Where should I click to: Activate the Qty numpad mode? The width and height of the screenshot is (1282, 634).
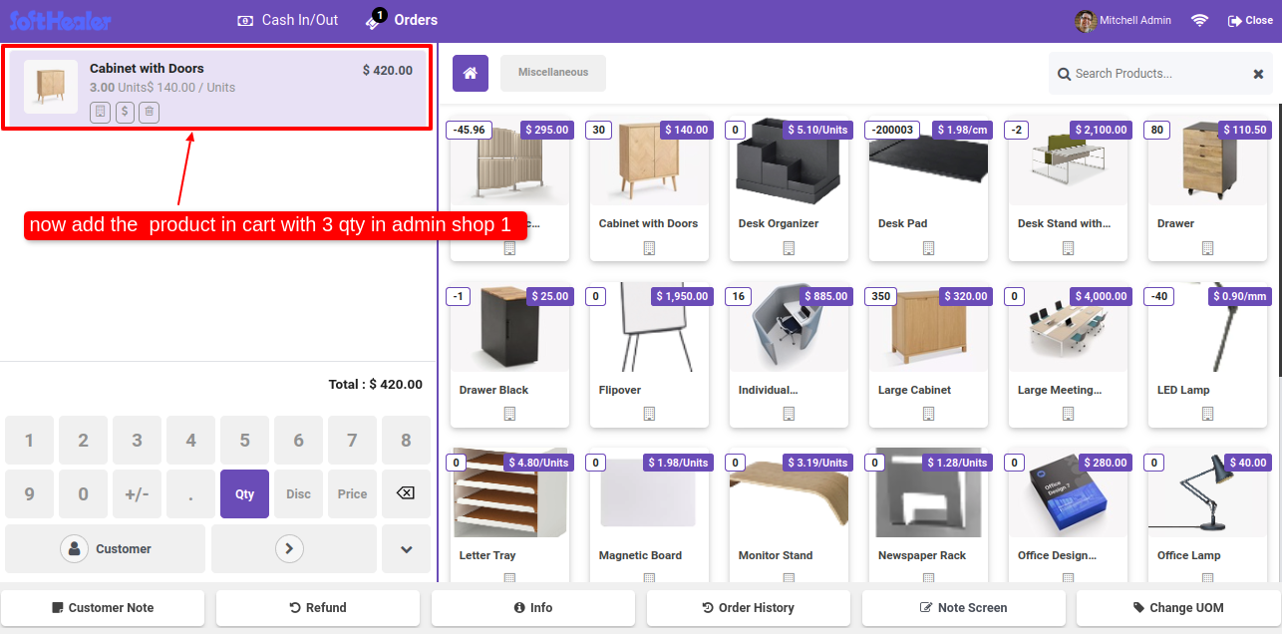[244, 493]
